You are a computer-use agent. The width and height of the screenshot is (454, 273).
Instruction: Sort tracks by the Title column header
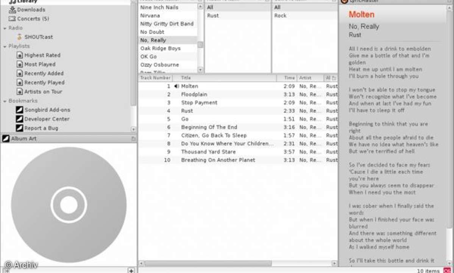[x=225, y=78]
